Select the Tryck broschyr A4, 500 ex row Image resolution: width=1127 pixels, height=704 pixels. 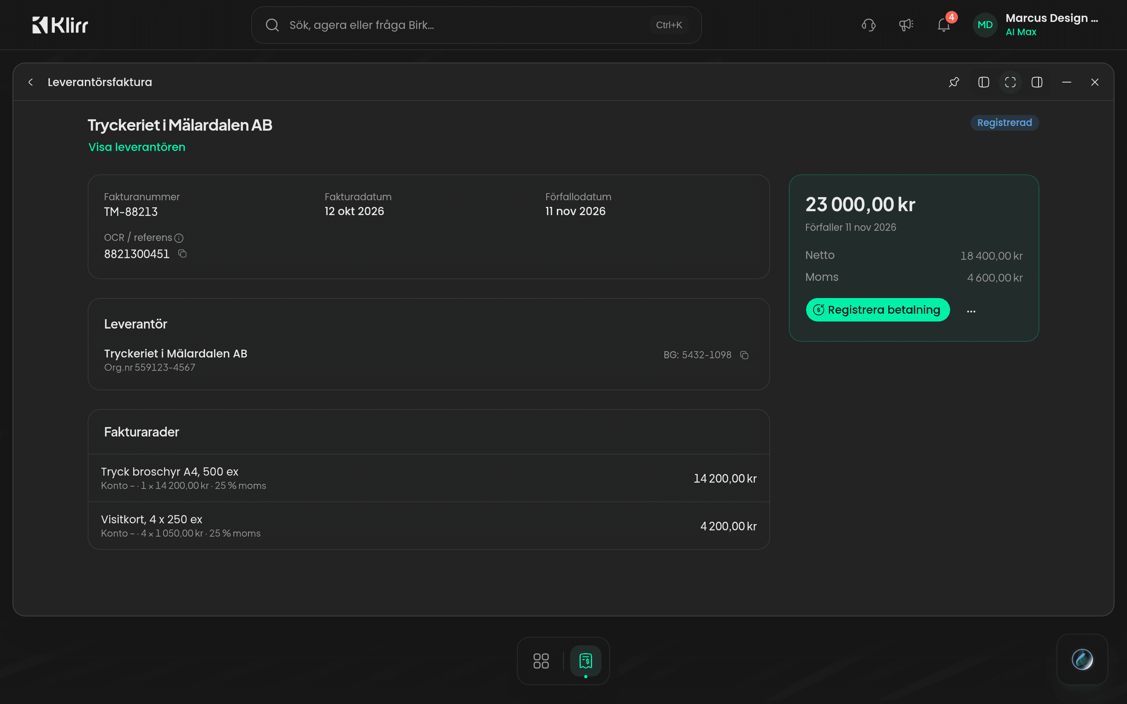428,478
